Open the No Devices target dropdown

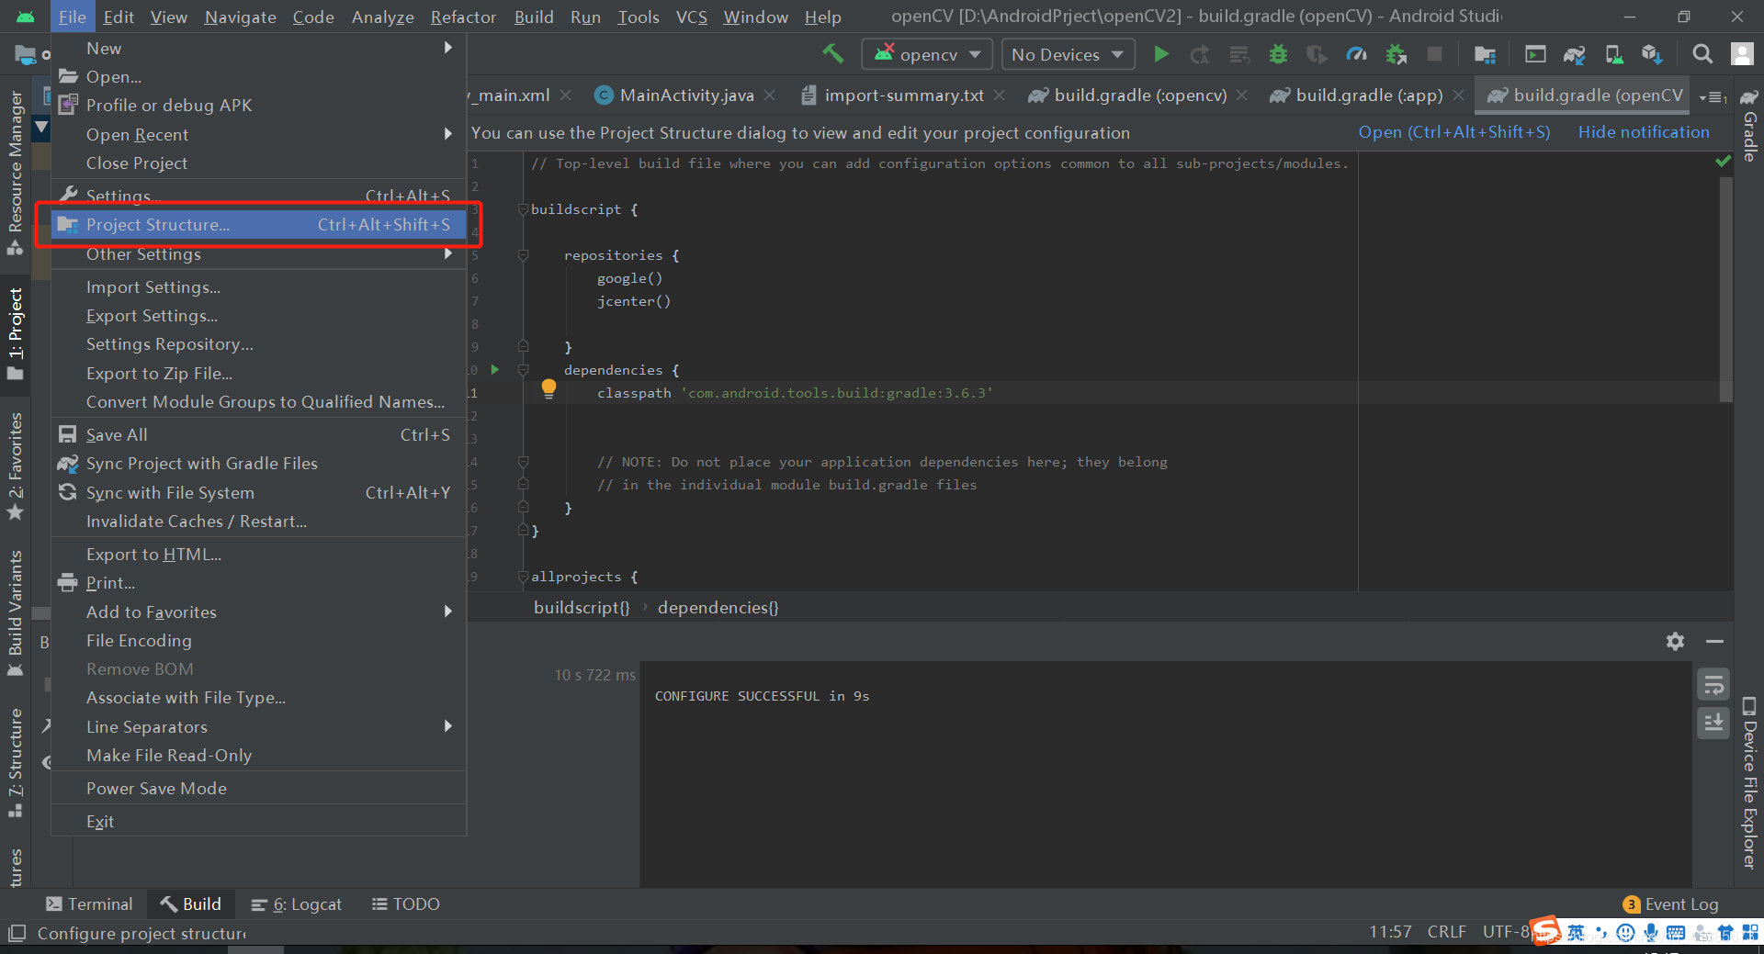pos(1067,54)
